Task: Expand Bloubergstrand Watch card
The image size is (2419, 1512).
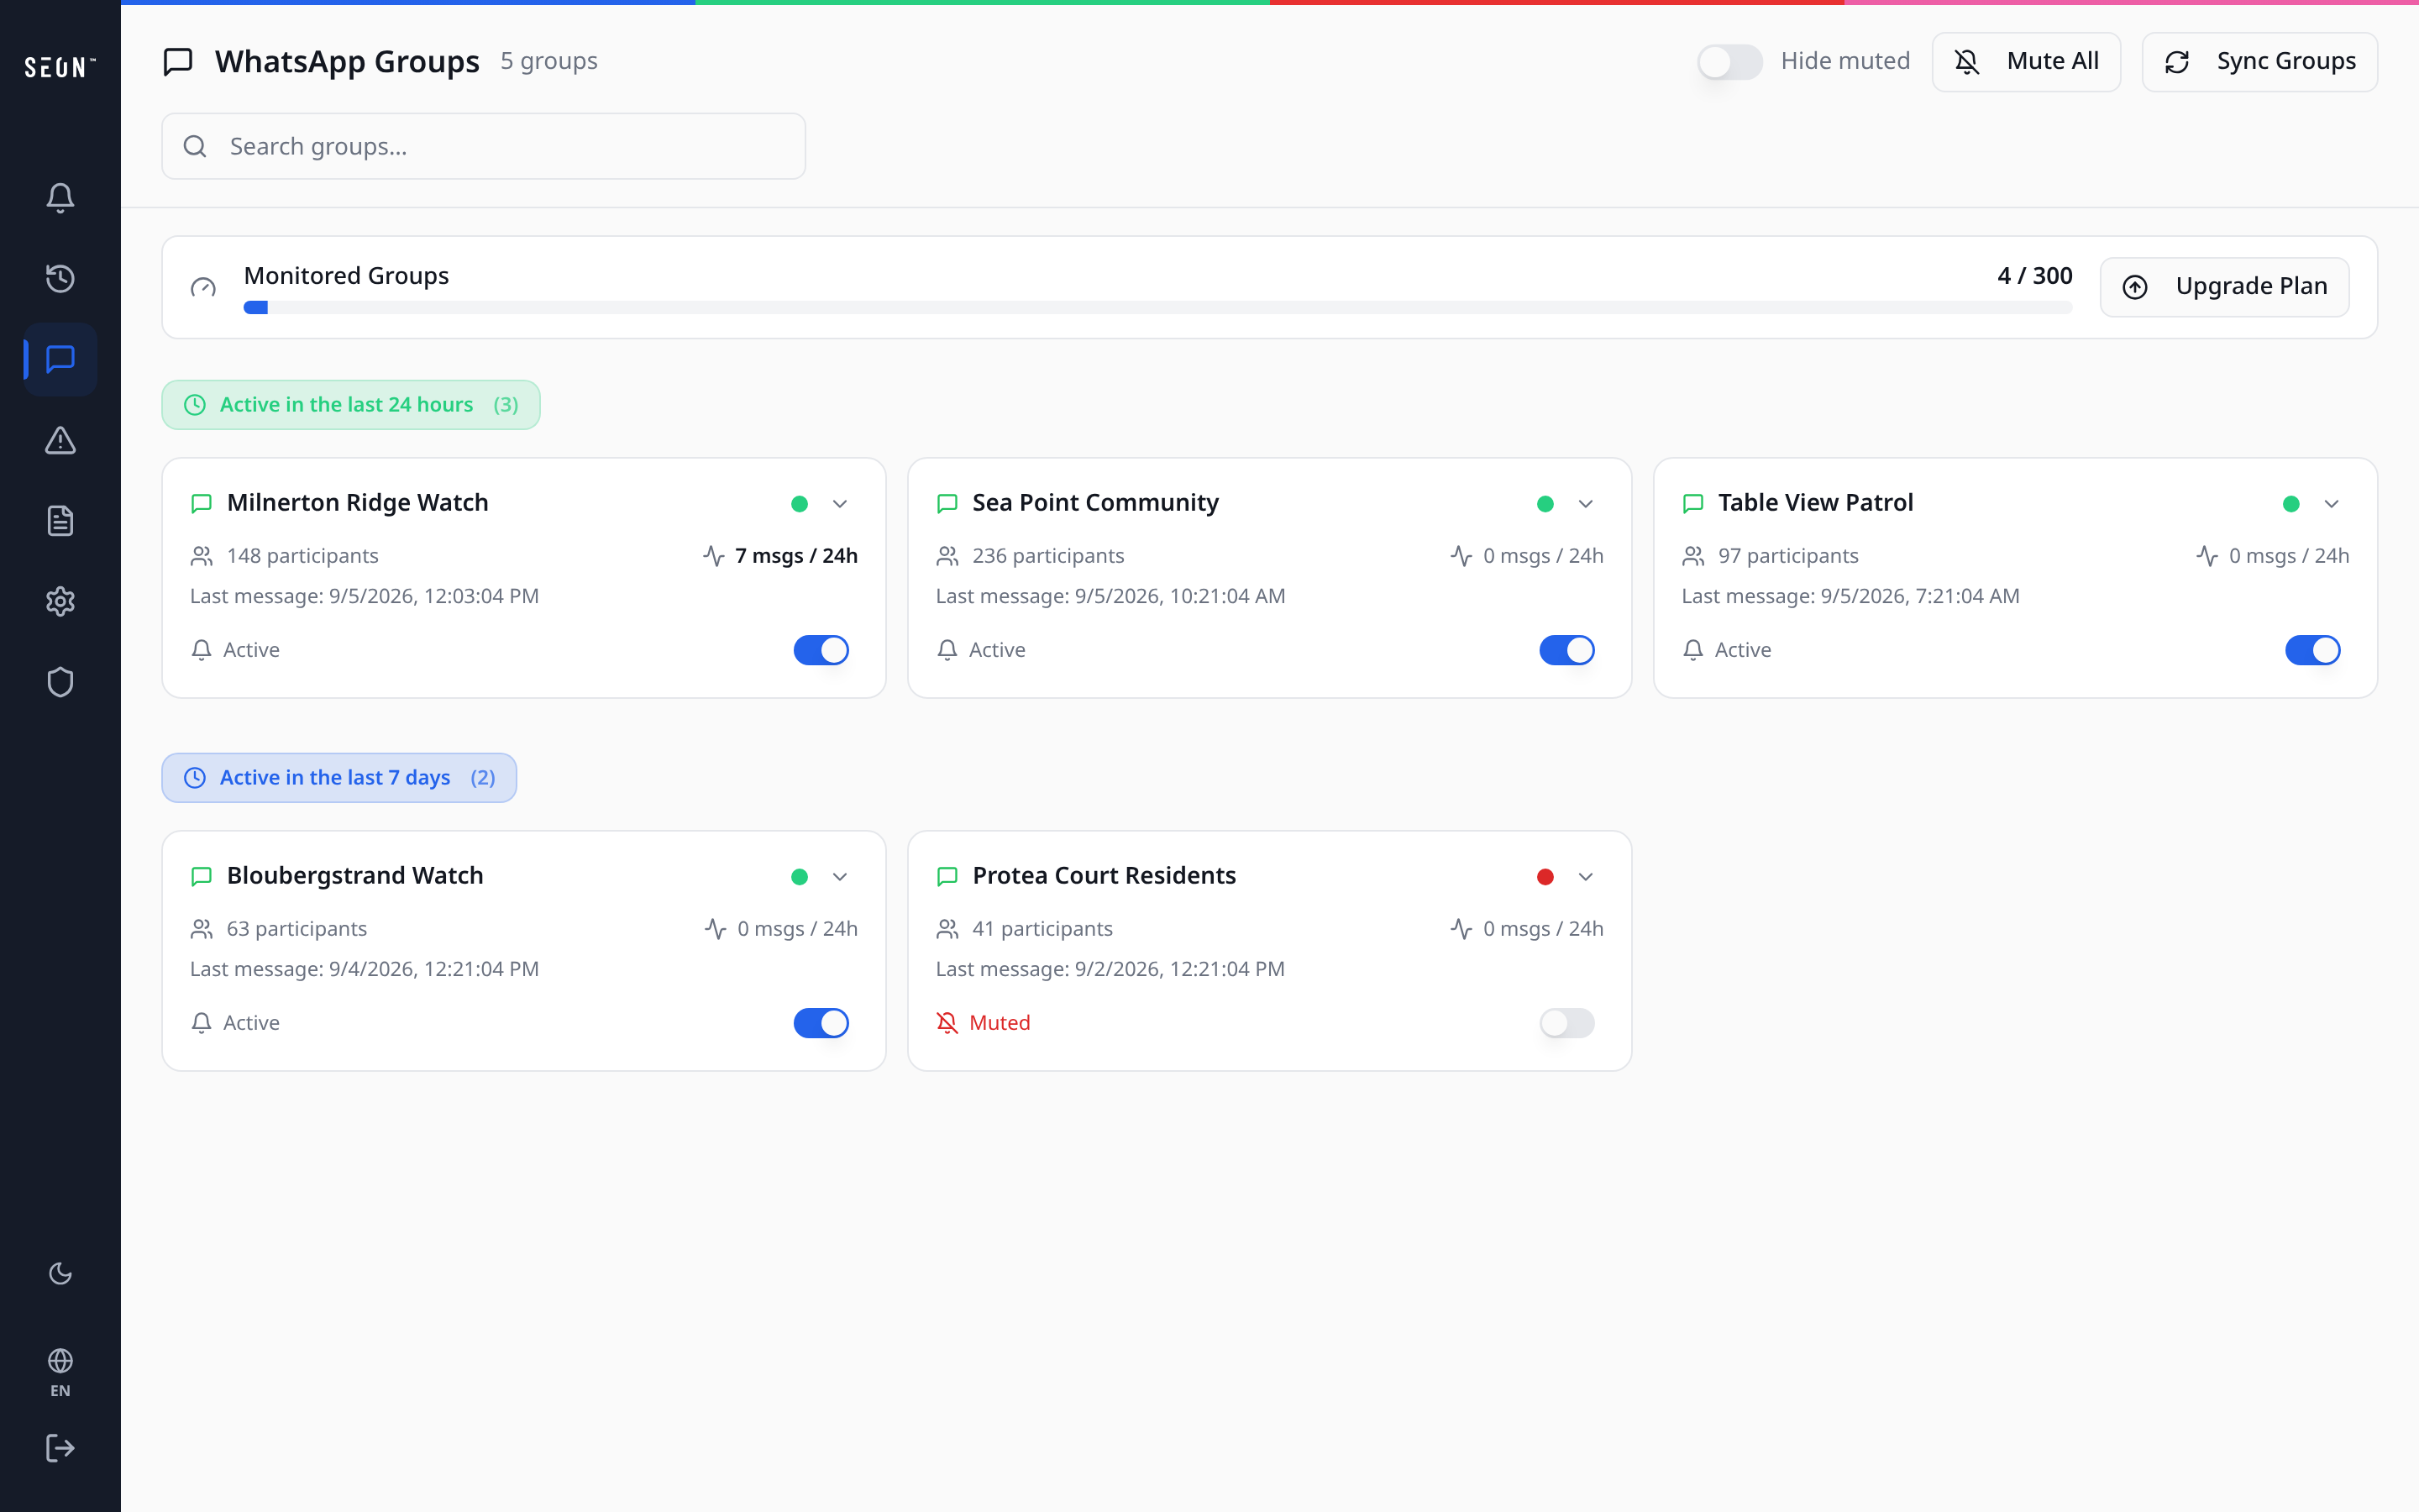Action: pyautogui.click(x=840, y=876)
